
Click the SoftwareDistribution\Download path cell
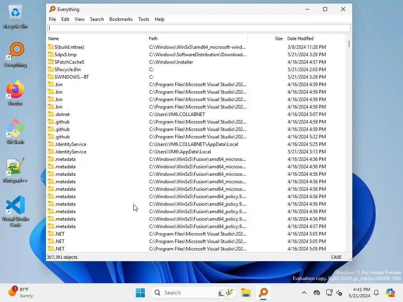coord(198,54)
